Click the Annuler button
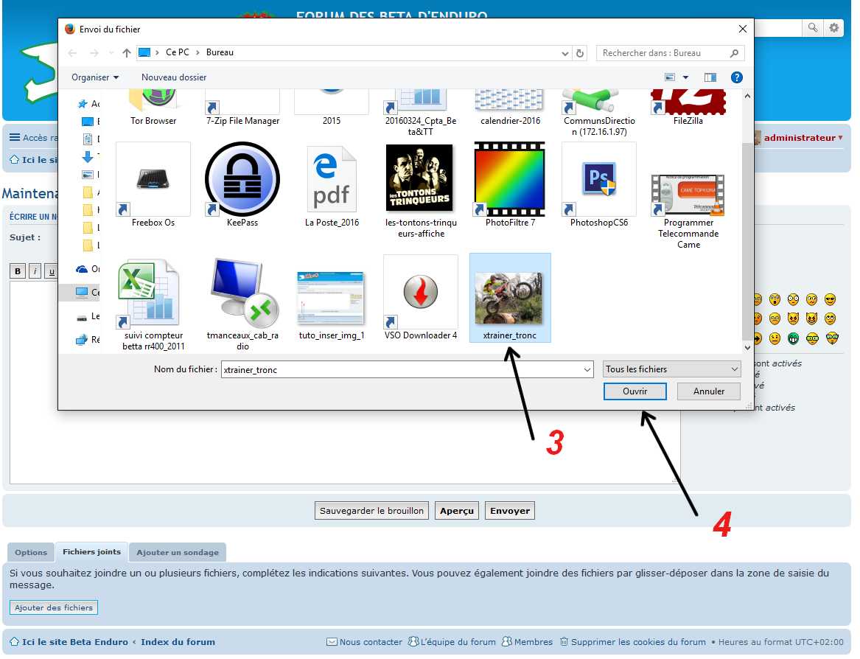This screenshot has height=659, width=860. click(x=708, y=391)
